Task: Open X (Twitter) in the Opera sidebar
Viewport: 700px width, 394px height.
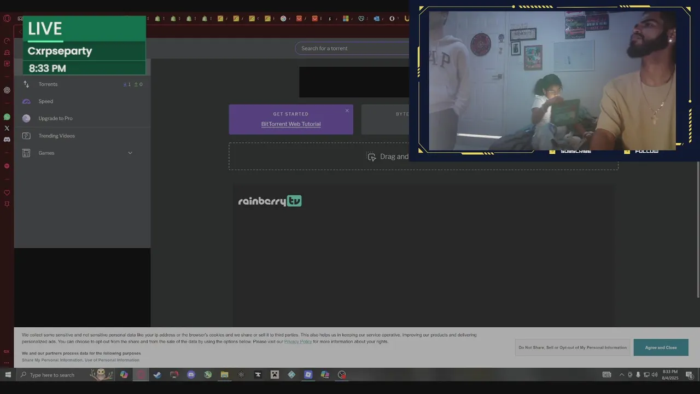Action: coord(7,128)
